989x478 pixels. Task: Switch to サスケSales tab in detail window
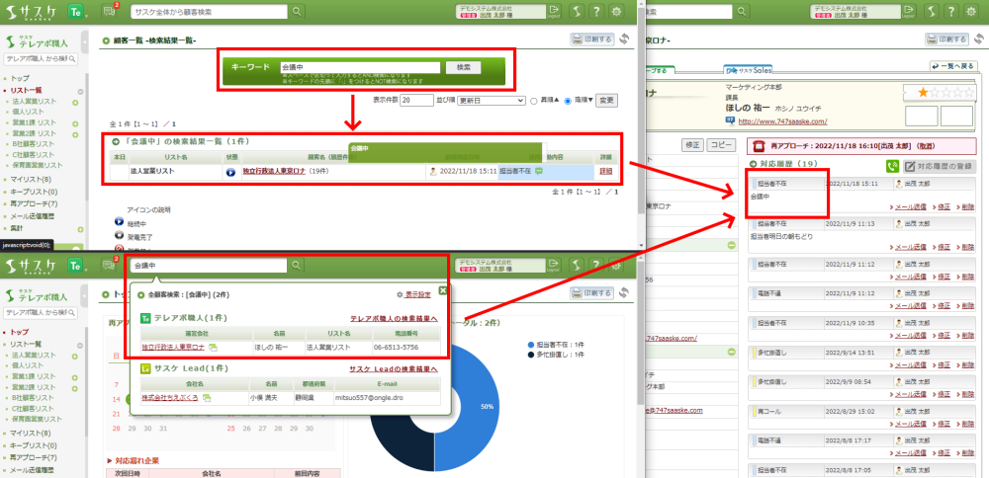[748, 70]
